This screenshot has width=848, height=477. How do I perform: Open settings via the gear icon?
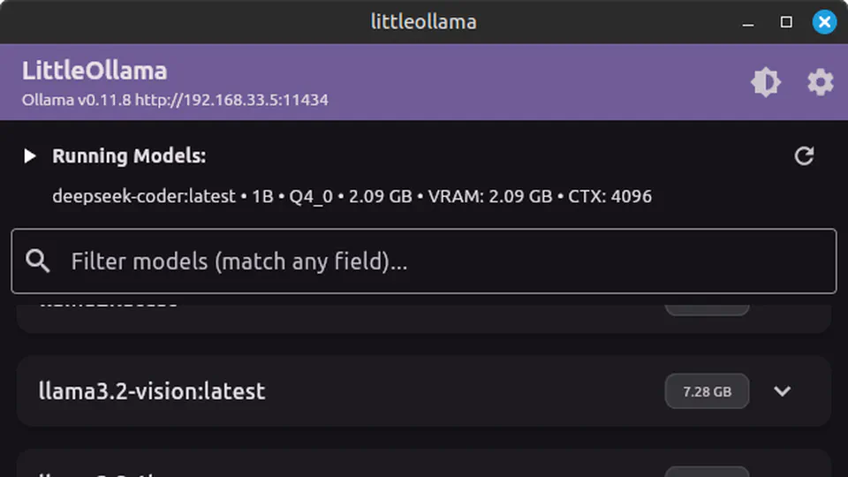tap(821, 82)
